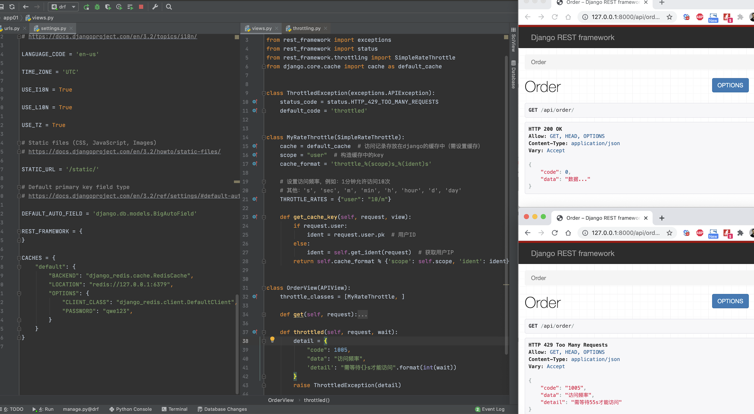Click the override gutter icon on line 32
This screenshot has width=754, height=414.
255,297
